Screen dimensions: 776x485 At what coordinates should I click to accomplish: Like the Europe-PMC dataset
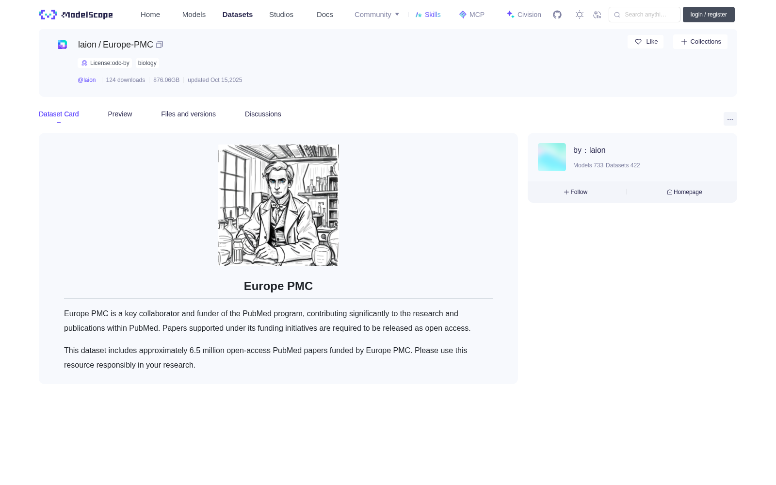pyautogui.click(x=646, y=42)
